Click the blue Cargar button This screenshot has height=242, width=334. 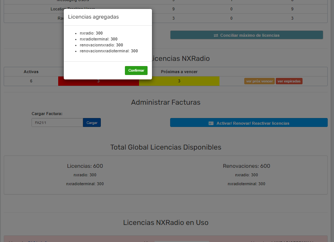click(92, 122)
